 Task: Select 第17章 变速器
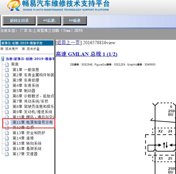click(x=25, y=154)
